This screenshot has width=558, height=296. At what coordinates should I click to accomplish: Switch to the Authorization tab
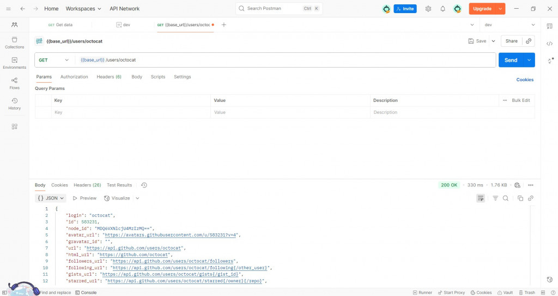click(x=74, y=76)
